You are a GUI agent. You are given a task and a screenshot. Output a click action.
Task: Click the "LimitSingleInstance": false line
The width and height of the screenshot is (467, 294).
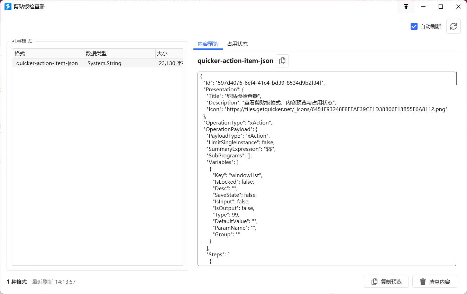pyautogui.click(x=241, y=143)
